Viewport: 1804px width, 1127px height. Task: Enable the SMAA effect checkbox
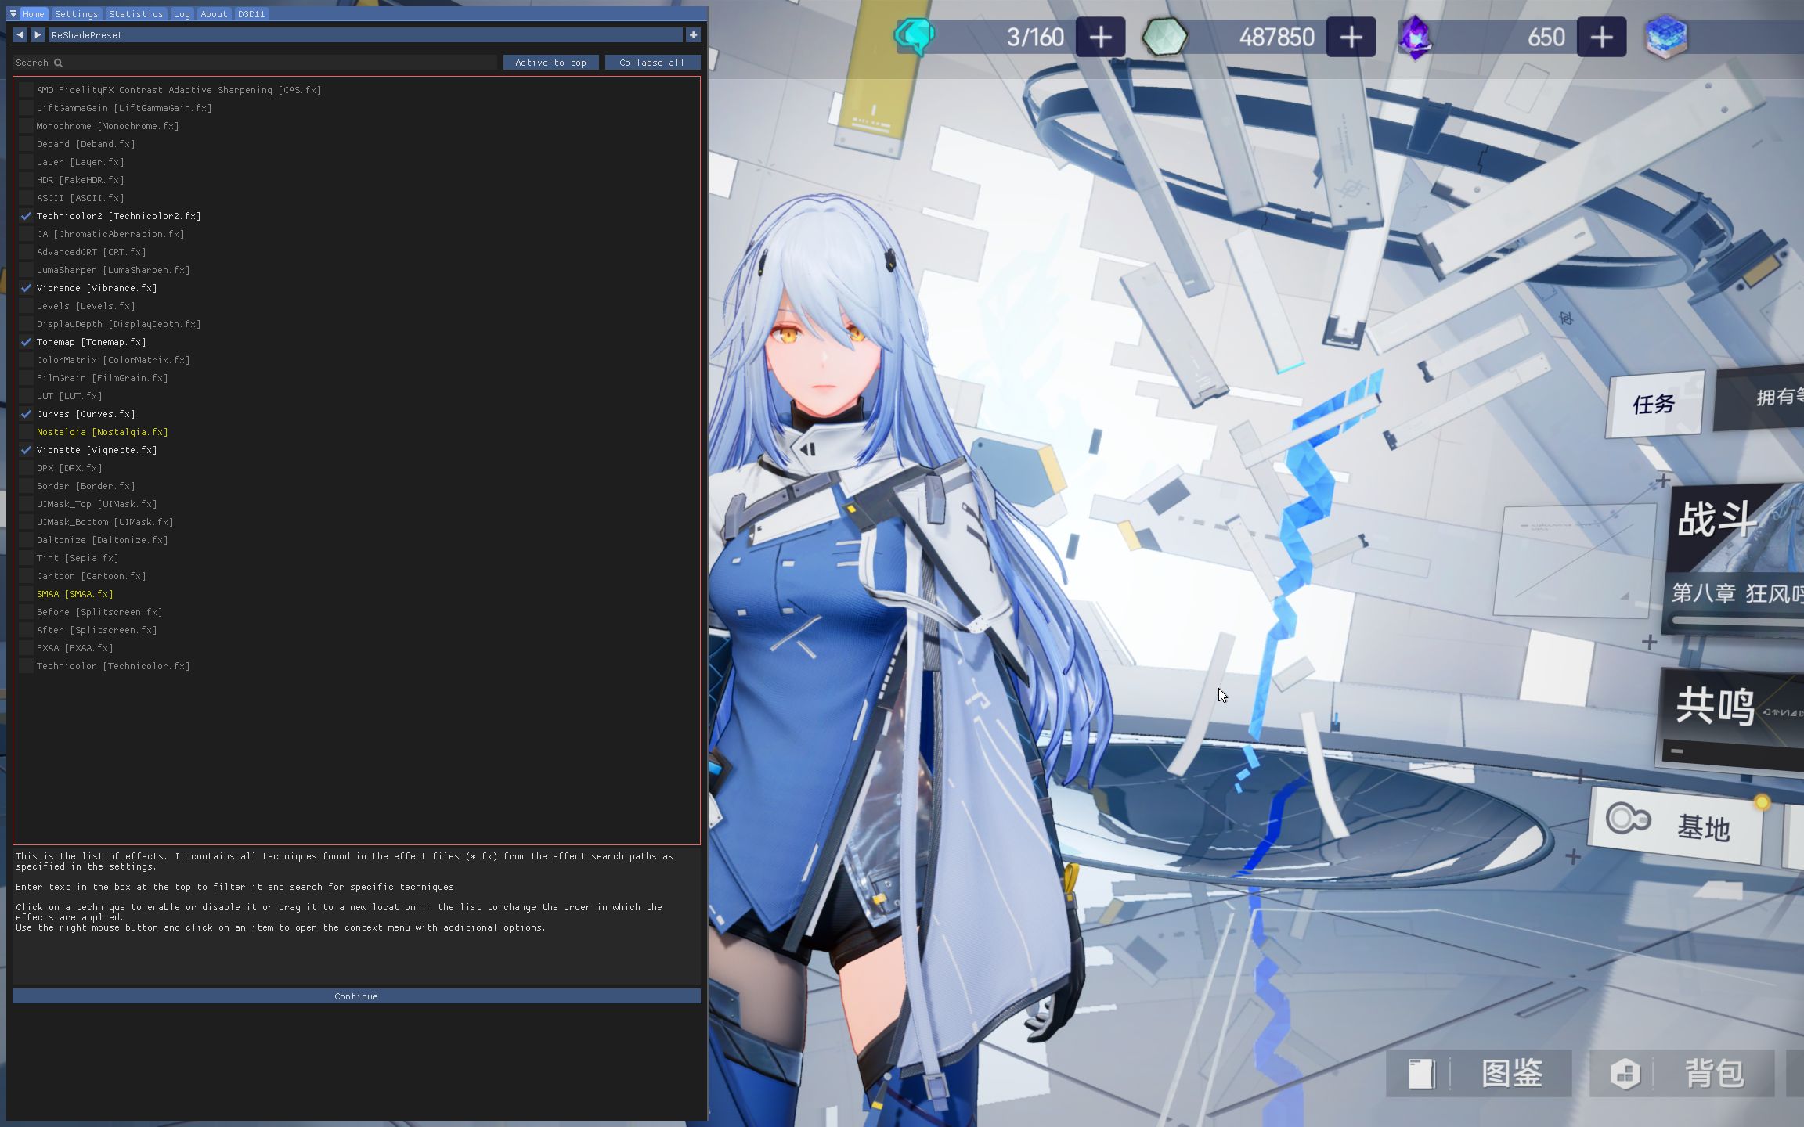click(27, 594)
